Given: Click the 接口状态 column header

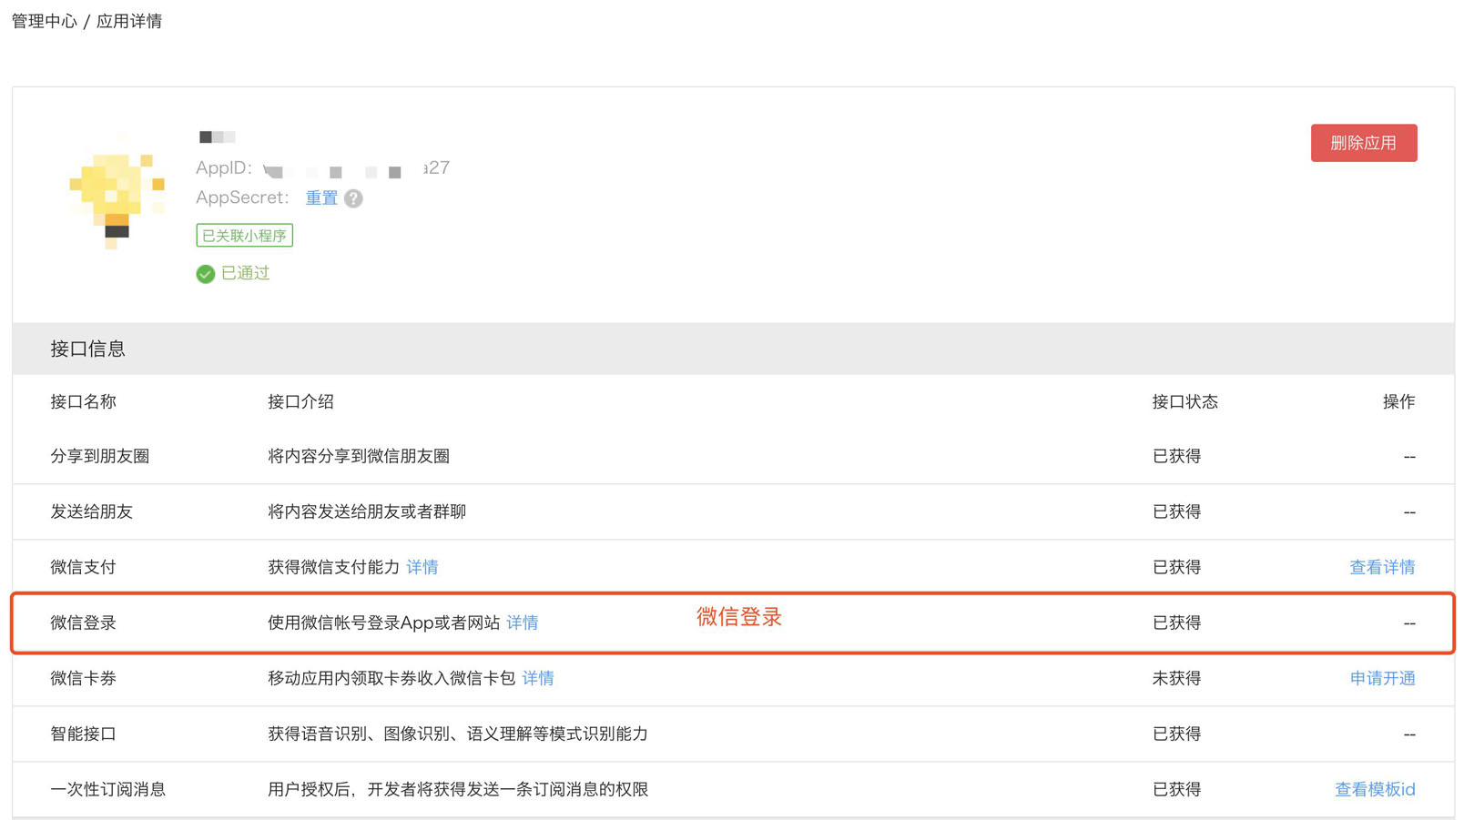Looking at the screenshot, I should tap(1184, 401).
